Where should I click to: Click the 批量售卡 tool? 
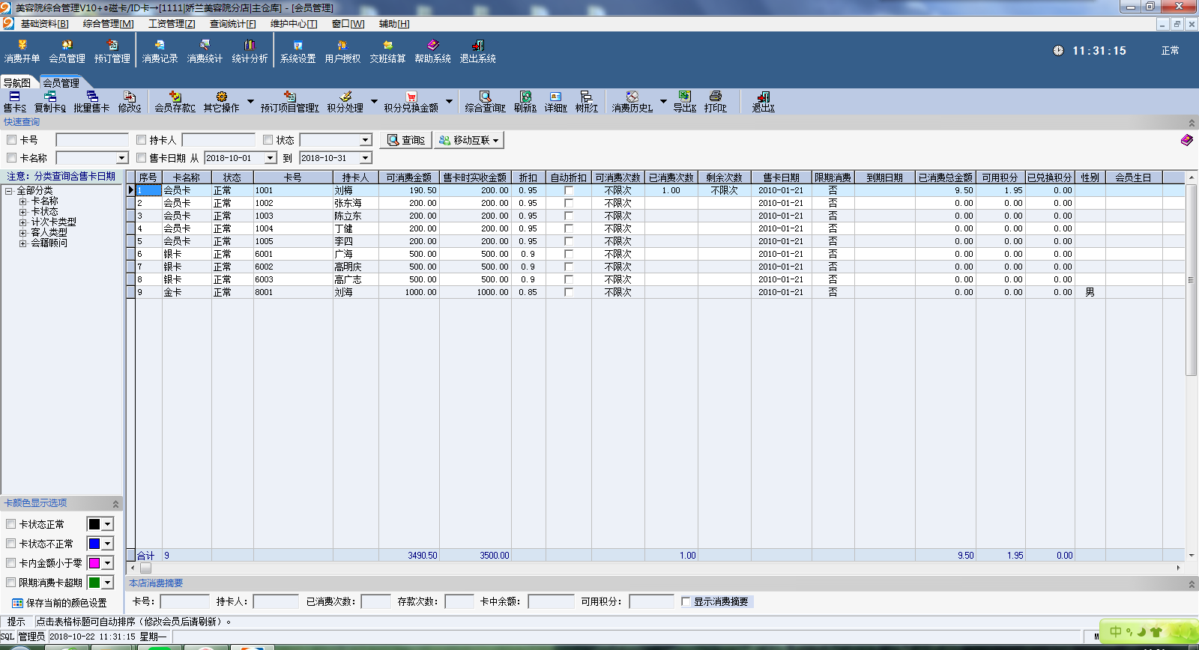point(91,102)
